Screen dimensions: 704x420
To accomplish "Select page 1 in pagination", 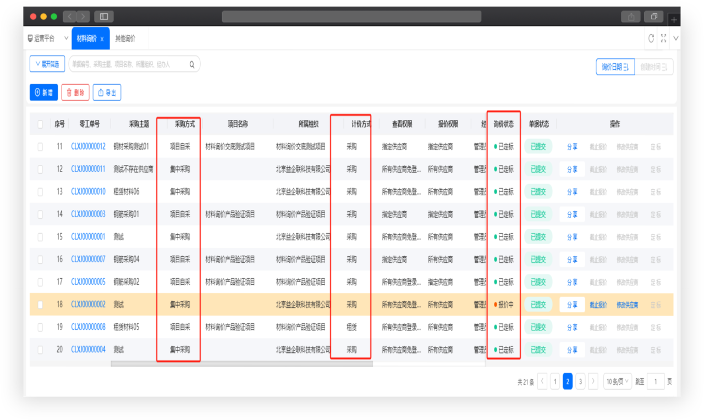I will click(555, 382).
